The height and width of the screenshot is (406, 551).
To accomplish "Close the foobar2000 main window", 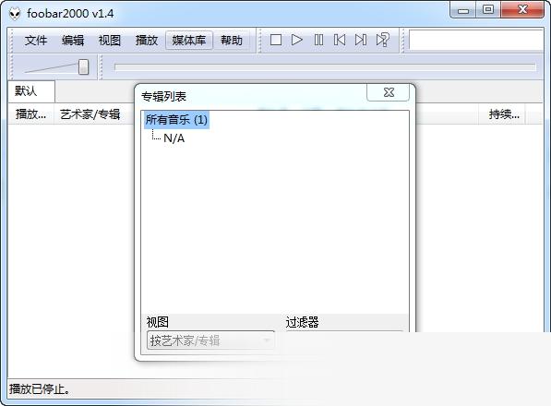I will click(522, 10).
